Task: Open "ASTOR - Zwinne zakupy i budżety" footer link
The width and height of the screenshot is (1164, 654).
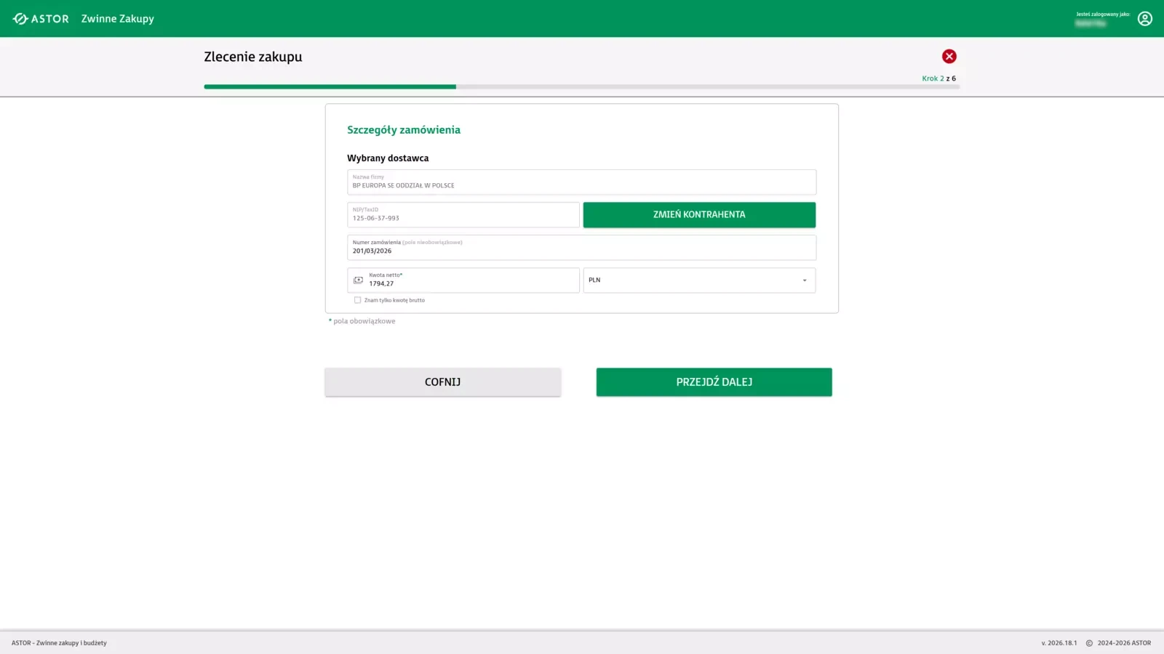Action: [59, 642]
